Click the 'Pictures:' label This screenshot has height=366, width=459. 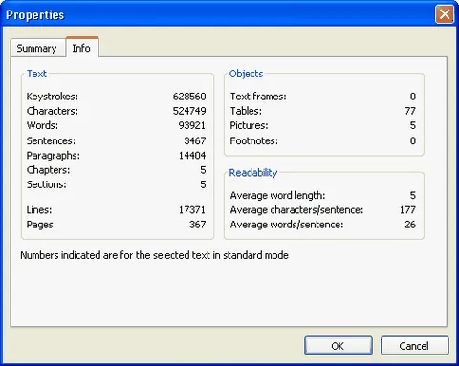click(x=249, y=125)
